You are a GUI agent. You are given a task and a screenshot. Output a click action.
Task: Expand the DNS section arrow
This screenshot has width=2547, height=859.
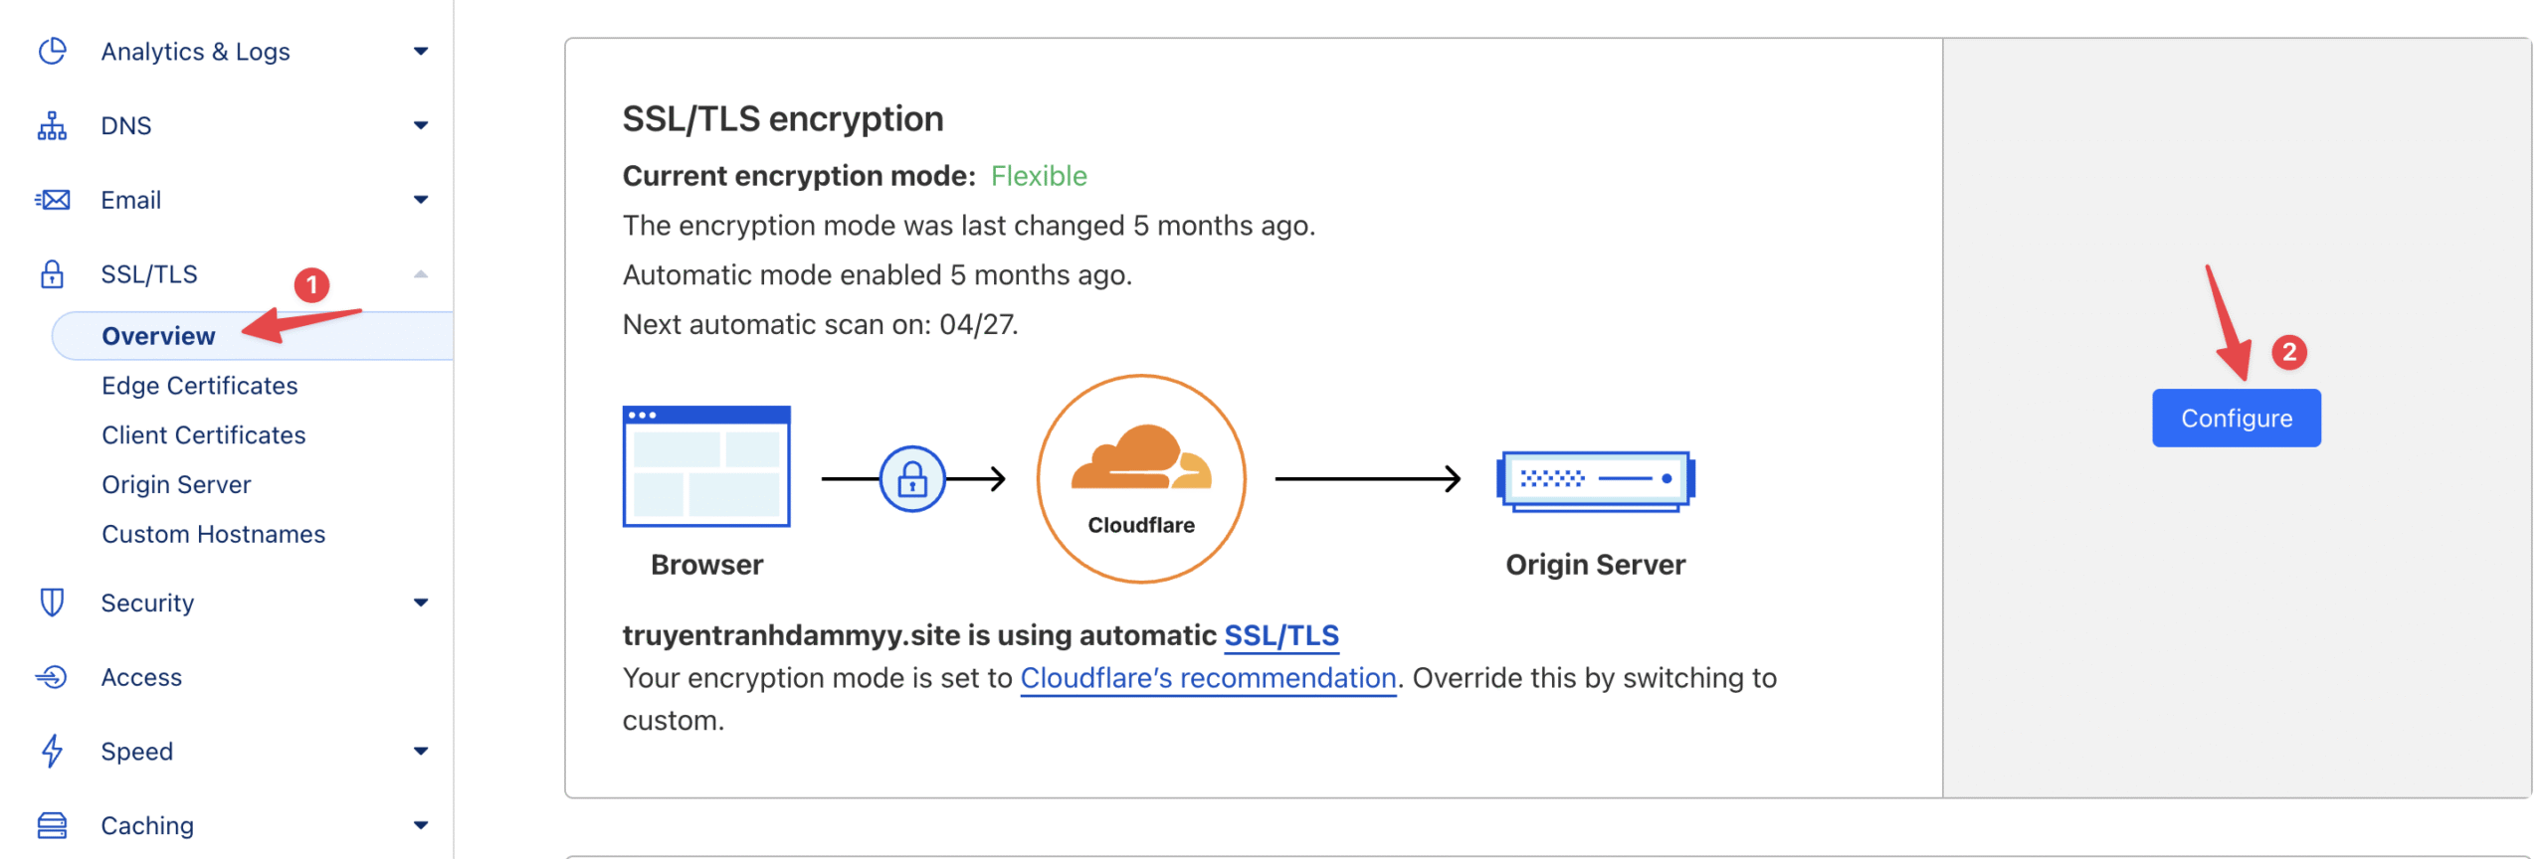(421, 125)
